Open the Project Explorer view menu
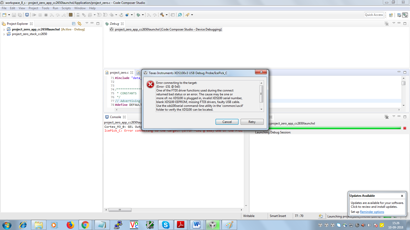410x230 pixels. click(87, 23)
